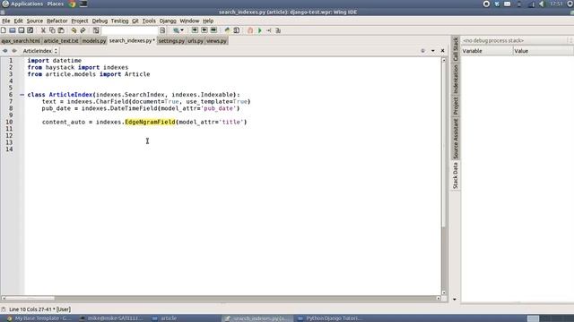Open the debug process stack selector
Image resolution: width=574 pixels, height=322 pixels.
click(x=517, y=40)
